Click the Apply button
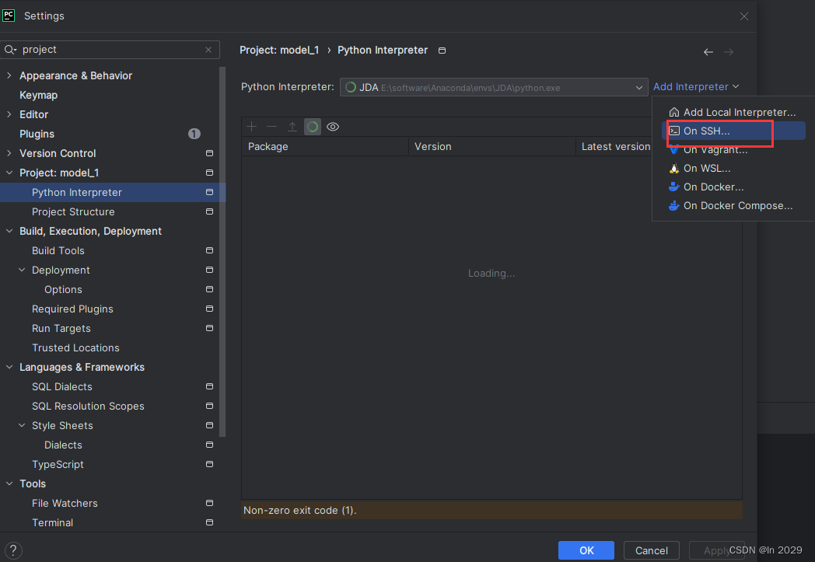 (x=716, y=550)
